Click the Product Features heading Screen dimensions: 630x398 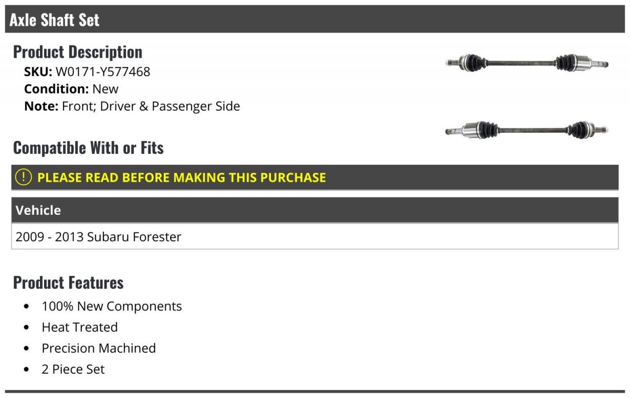pos(68,282)
